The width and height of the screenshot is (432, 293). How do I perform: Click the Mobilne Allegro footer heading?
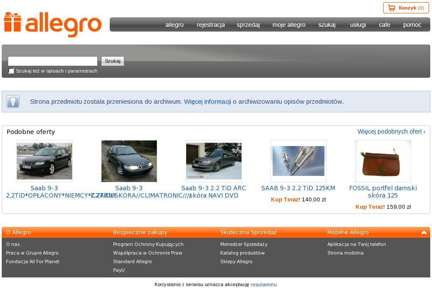coord(348,232)
